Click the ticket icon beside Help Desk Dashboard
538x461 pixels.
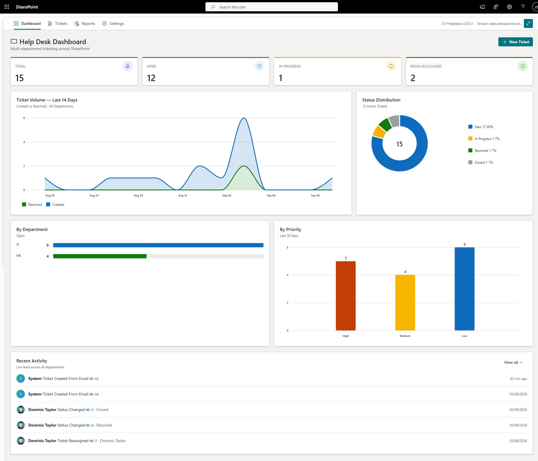pyautogui.click(x=14, y=42)
